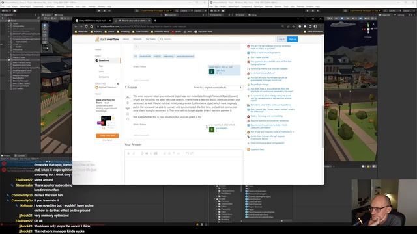The width and height of the screenshot is (417, 234).
Task: Click the scene orientation gizmo in right Unity
Action: (x=368, y=28)
